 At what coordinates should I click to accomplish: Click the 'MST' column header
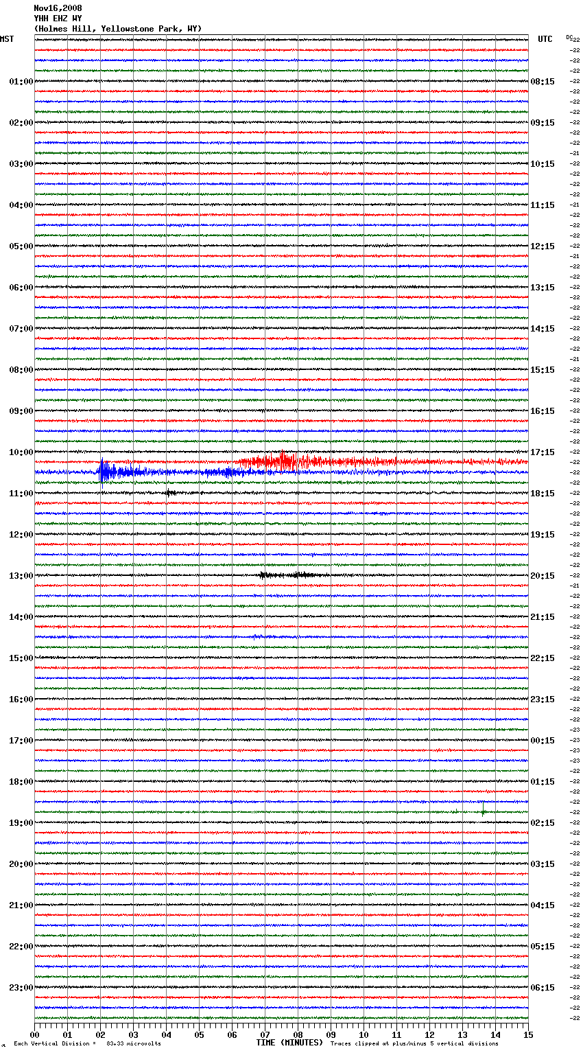pyautogui.click(x=7, y=39)
